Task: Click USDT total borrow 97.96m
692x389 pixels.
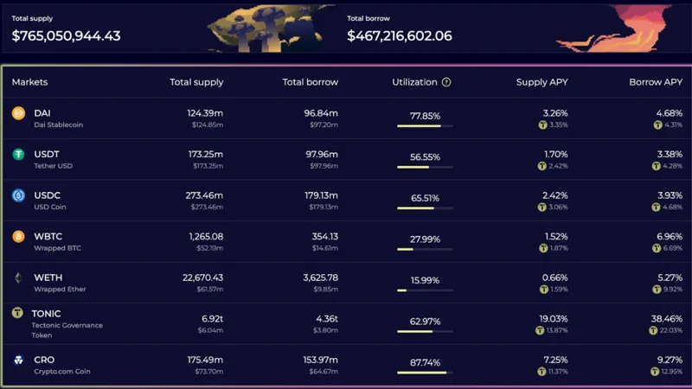Action: 322,155
